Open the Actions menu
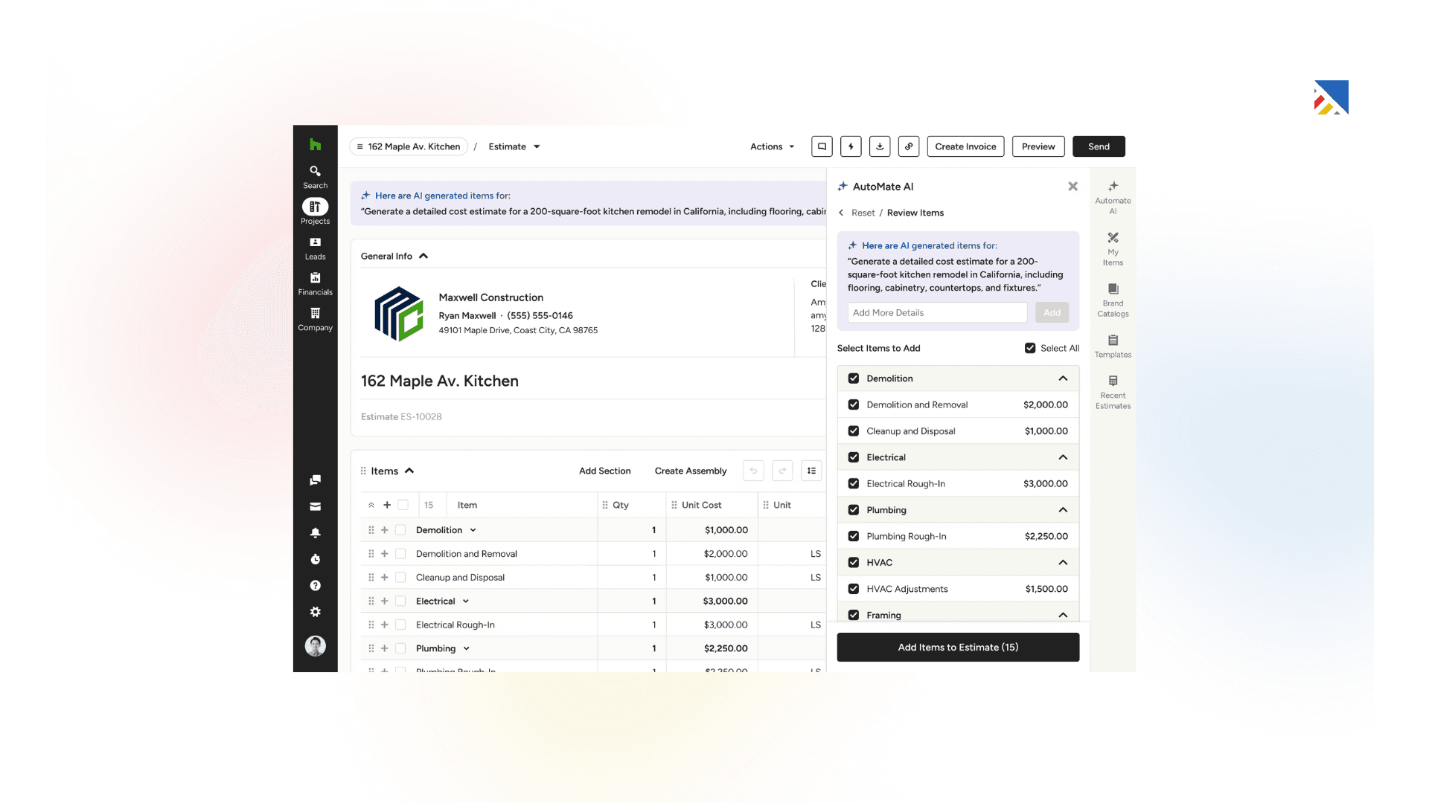The height and width of the screenshot is (803, 1429). pos(772,146)
